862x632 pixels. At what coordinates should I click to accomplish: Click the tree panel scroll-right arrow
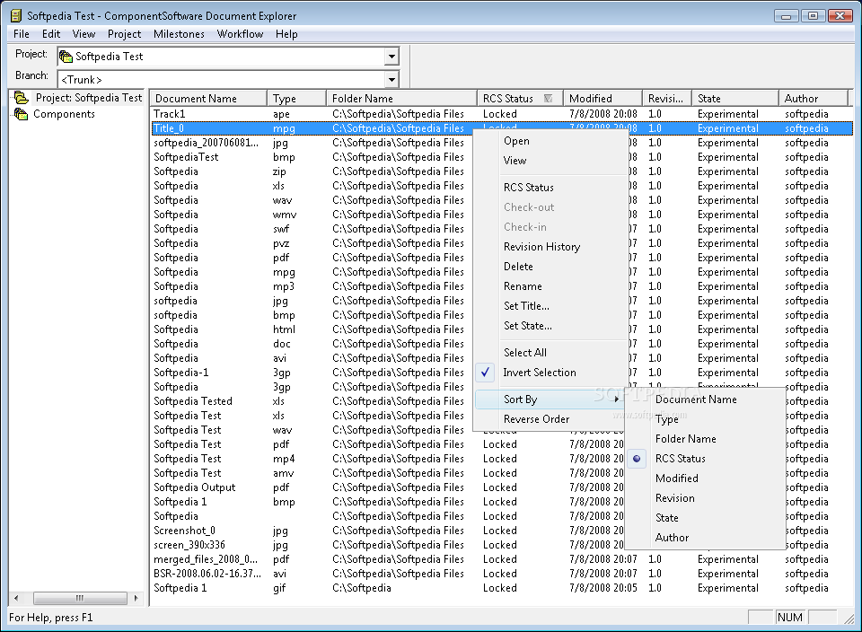tap(136, 598)
